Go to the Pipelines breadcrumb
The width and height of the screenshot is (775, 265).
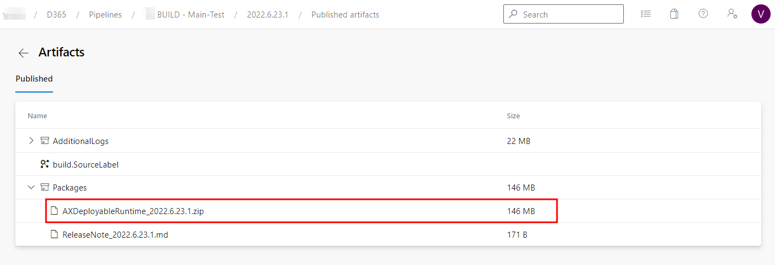coord(105,15)
